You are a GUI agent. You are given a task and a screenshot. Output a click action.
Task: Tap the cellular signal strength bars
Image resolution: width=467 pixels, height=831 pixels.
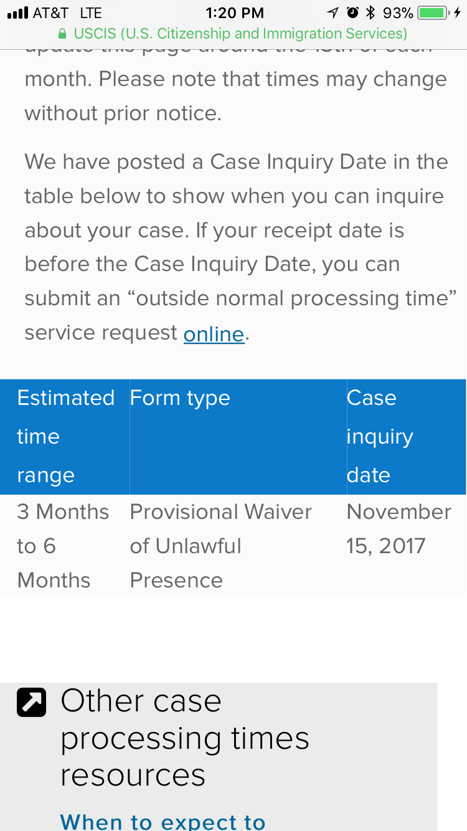point(17,12)
